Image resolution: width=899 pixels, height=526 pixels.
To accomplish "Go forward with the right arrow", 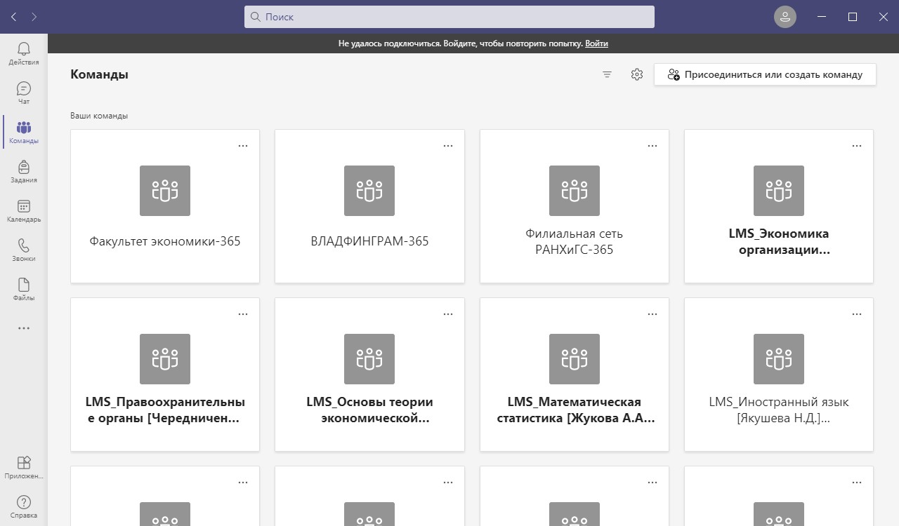I will click(x=34, y=17).
